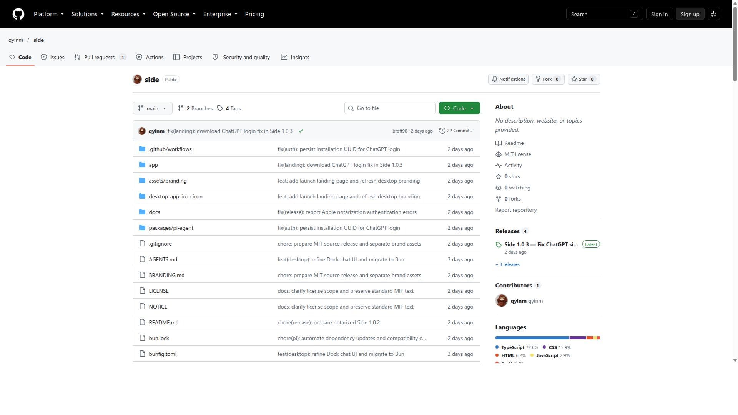Click the bfdff90 commit hash
The image size is (738, 415).
[400, 131]
